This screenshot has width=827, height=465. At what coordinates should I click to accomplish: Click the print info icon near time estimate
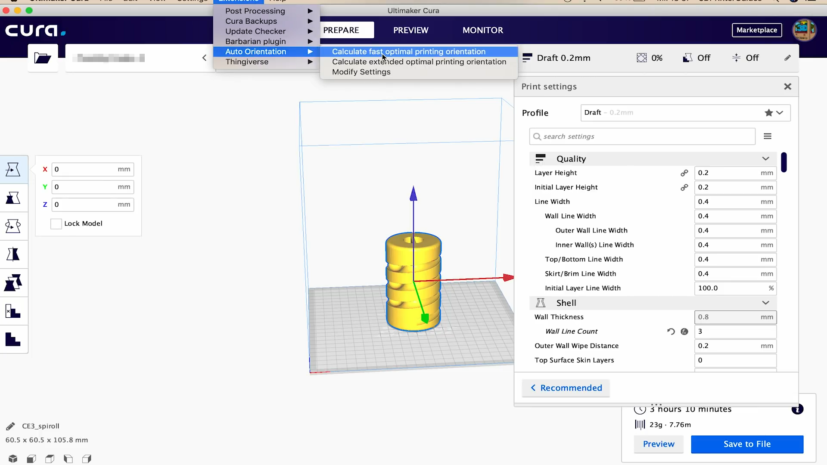point(797,409)
